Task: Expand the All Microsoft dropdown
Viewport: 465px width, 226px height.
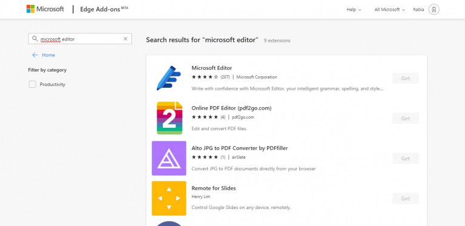Action: tap(389, 10)
